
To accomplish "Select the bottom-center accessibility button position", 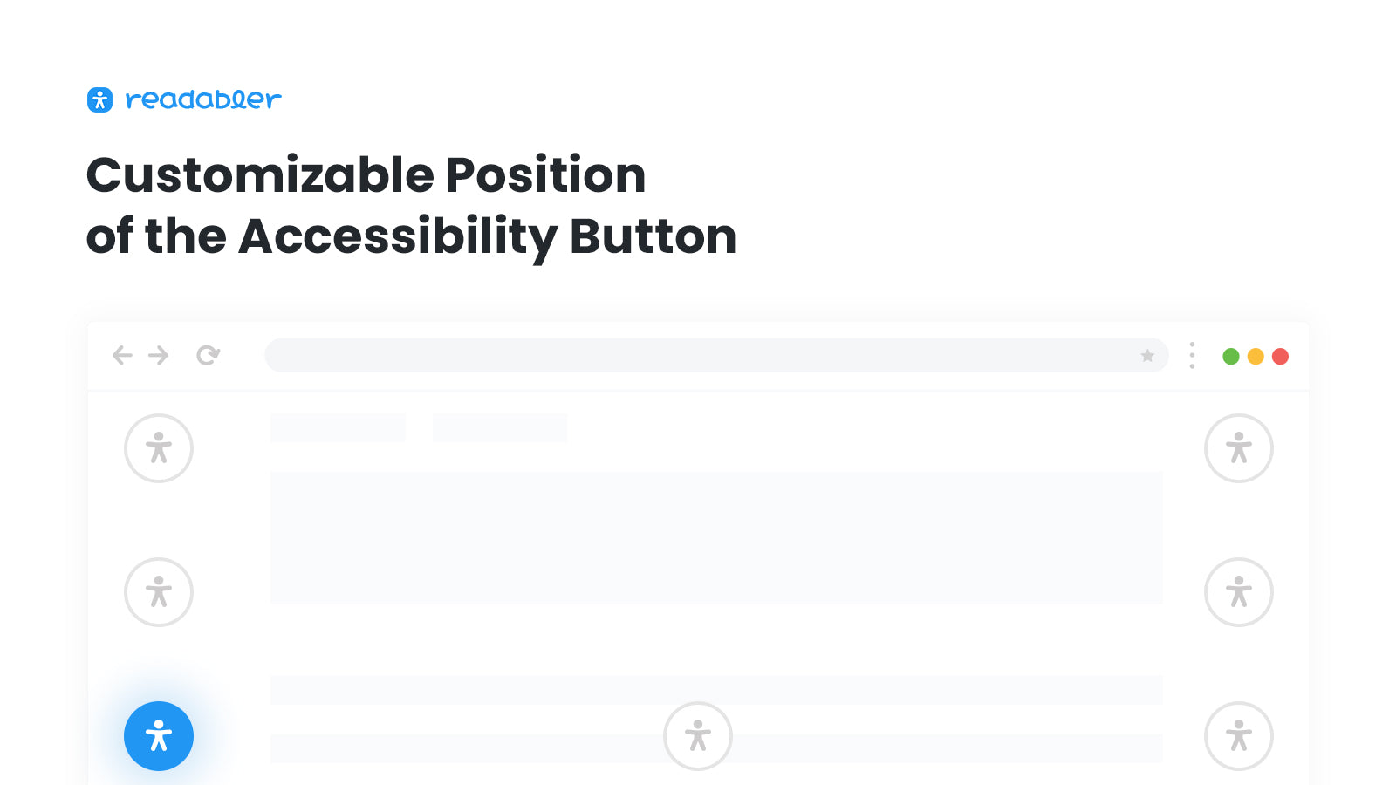I will coord(698,736).
